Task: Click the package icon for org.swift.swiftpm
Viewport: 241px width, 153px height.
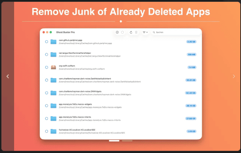Action: coord(54,67)
